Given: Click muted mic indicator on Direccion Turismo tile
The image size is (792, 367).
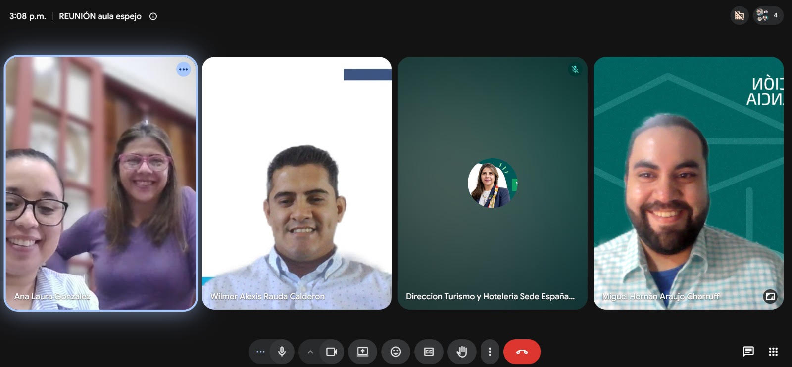Looking at the screenshot, I should 575,69.
